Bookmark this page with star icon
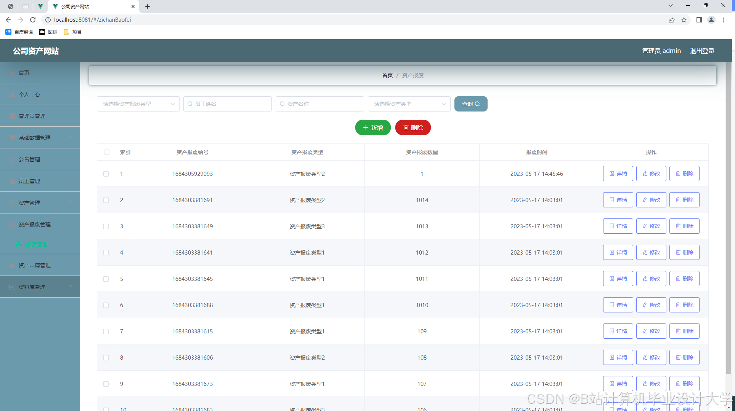The width and height of the screenshot is (735, 411). (x=684, y=20)
